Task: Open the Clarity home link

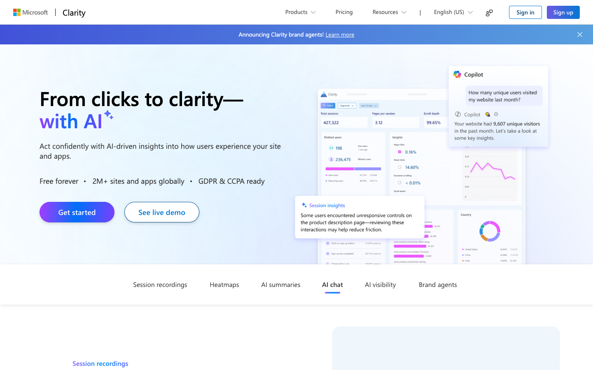Action: pyautogui.click(x=74, y=13)
